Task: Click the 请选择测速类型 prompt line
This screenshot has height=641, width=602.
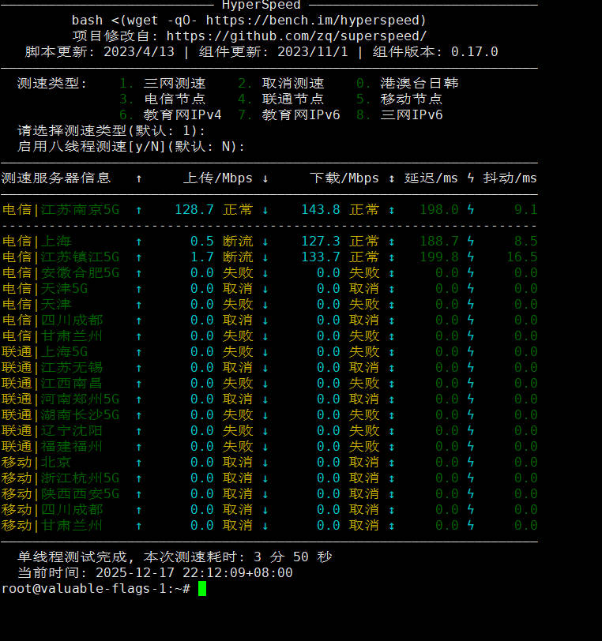Action: click(111, 131)
